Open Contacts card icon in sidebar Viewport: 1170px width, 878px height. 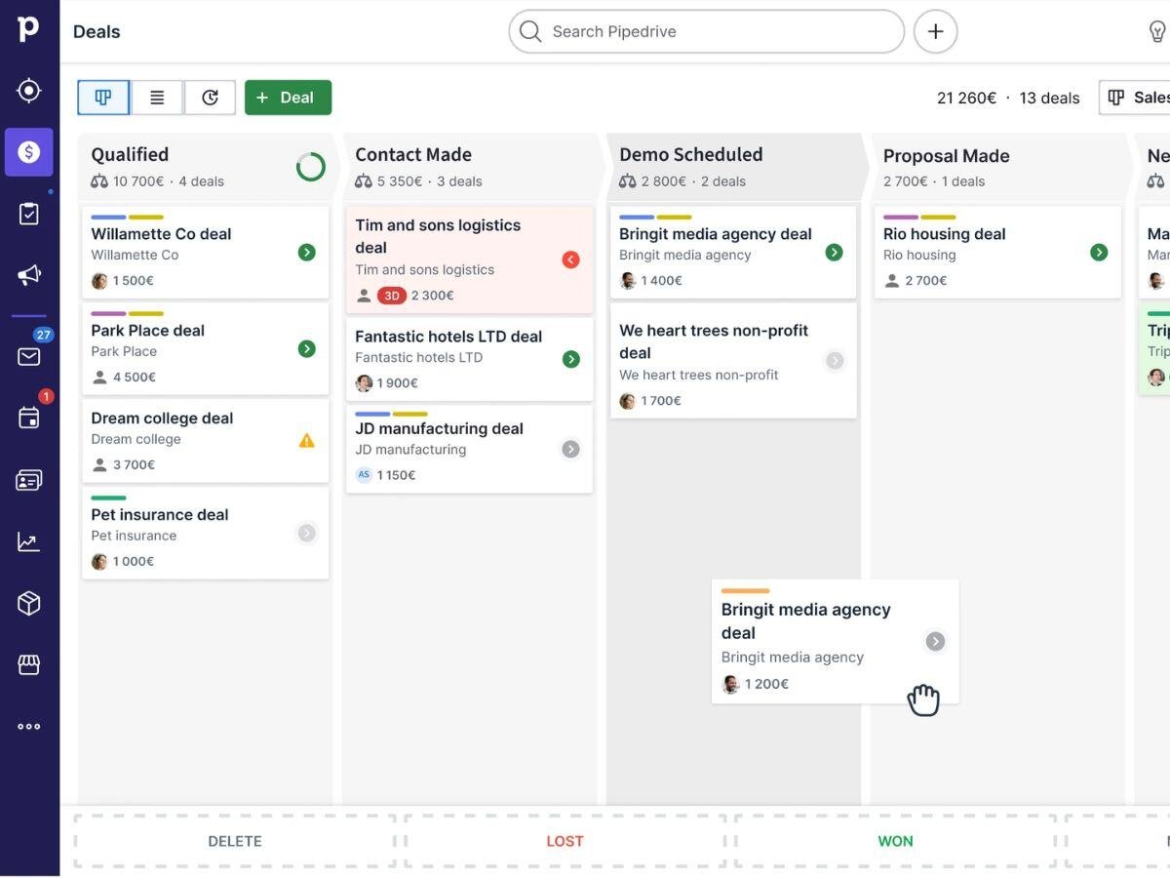click(x=29, y=480)
